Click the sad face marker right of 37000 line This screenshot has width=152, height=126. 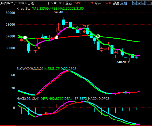point(98,36)
